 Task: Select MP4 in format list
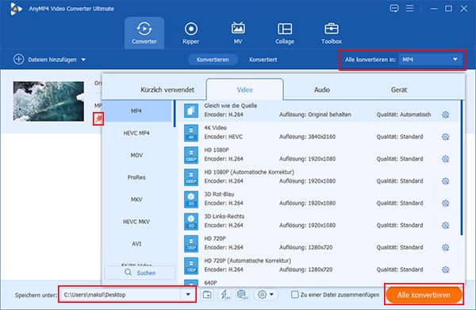(x=136, y=110)
